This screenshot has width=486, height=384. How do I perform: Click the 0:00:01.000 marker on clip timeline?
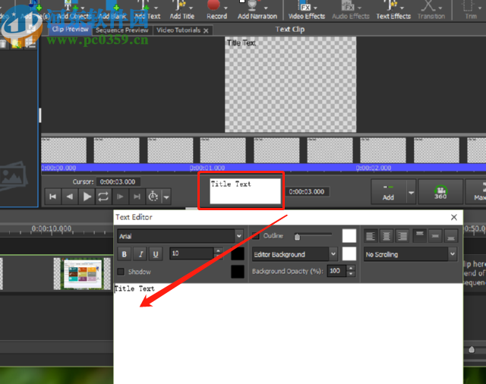(x=207, y=168)
